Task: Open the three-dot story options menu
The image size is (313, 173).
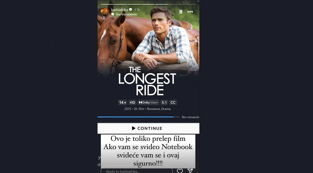Action: 190,12
